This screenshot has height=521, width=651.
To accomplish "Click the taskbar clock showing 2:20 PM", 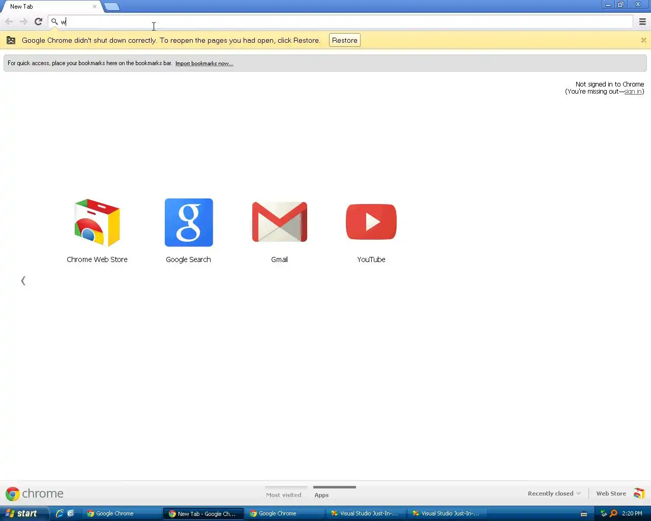I will (632, 513).
